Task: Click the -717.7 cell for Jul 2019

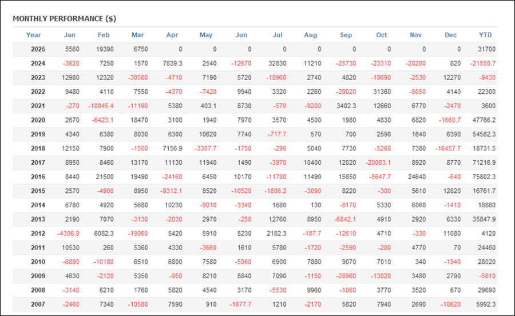Action: pos(277,134)
